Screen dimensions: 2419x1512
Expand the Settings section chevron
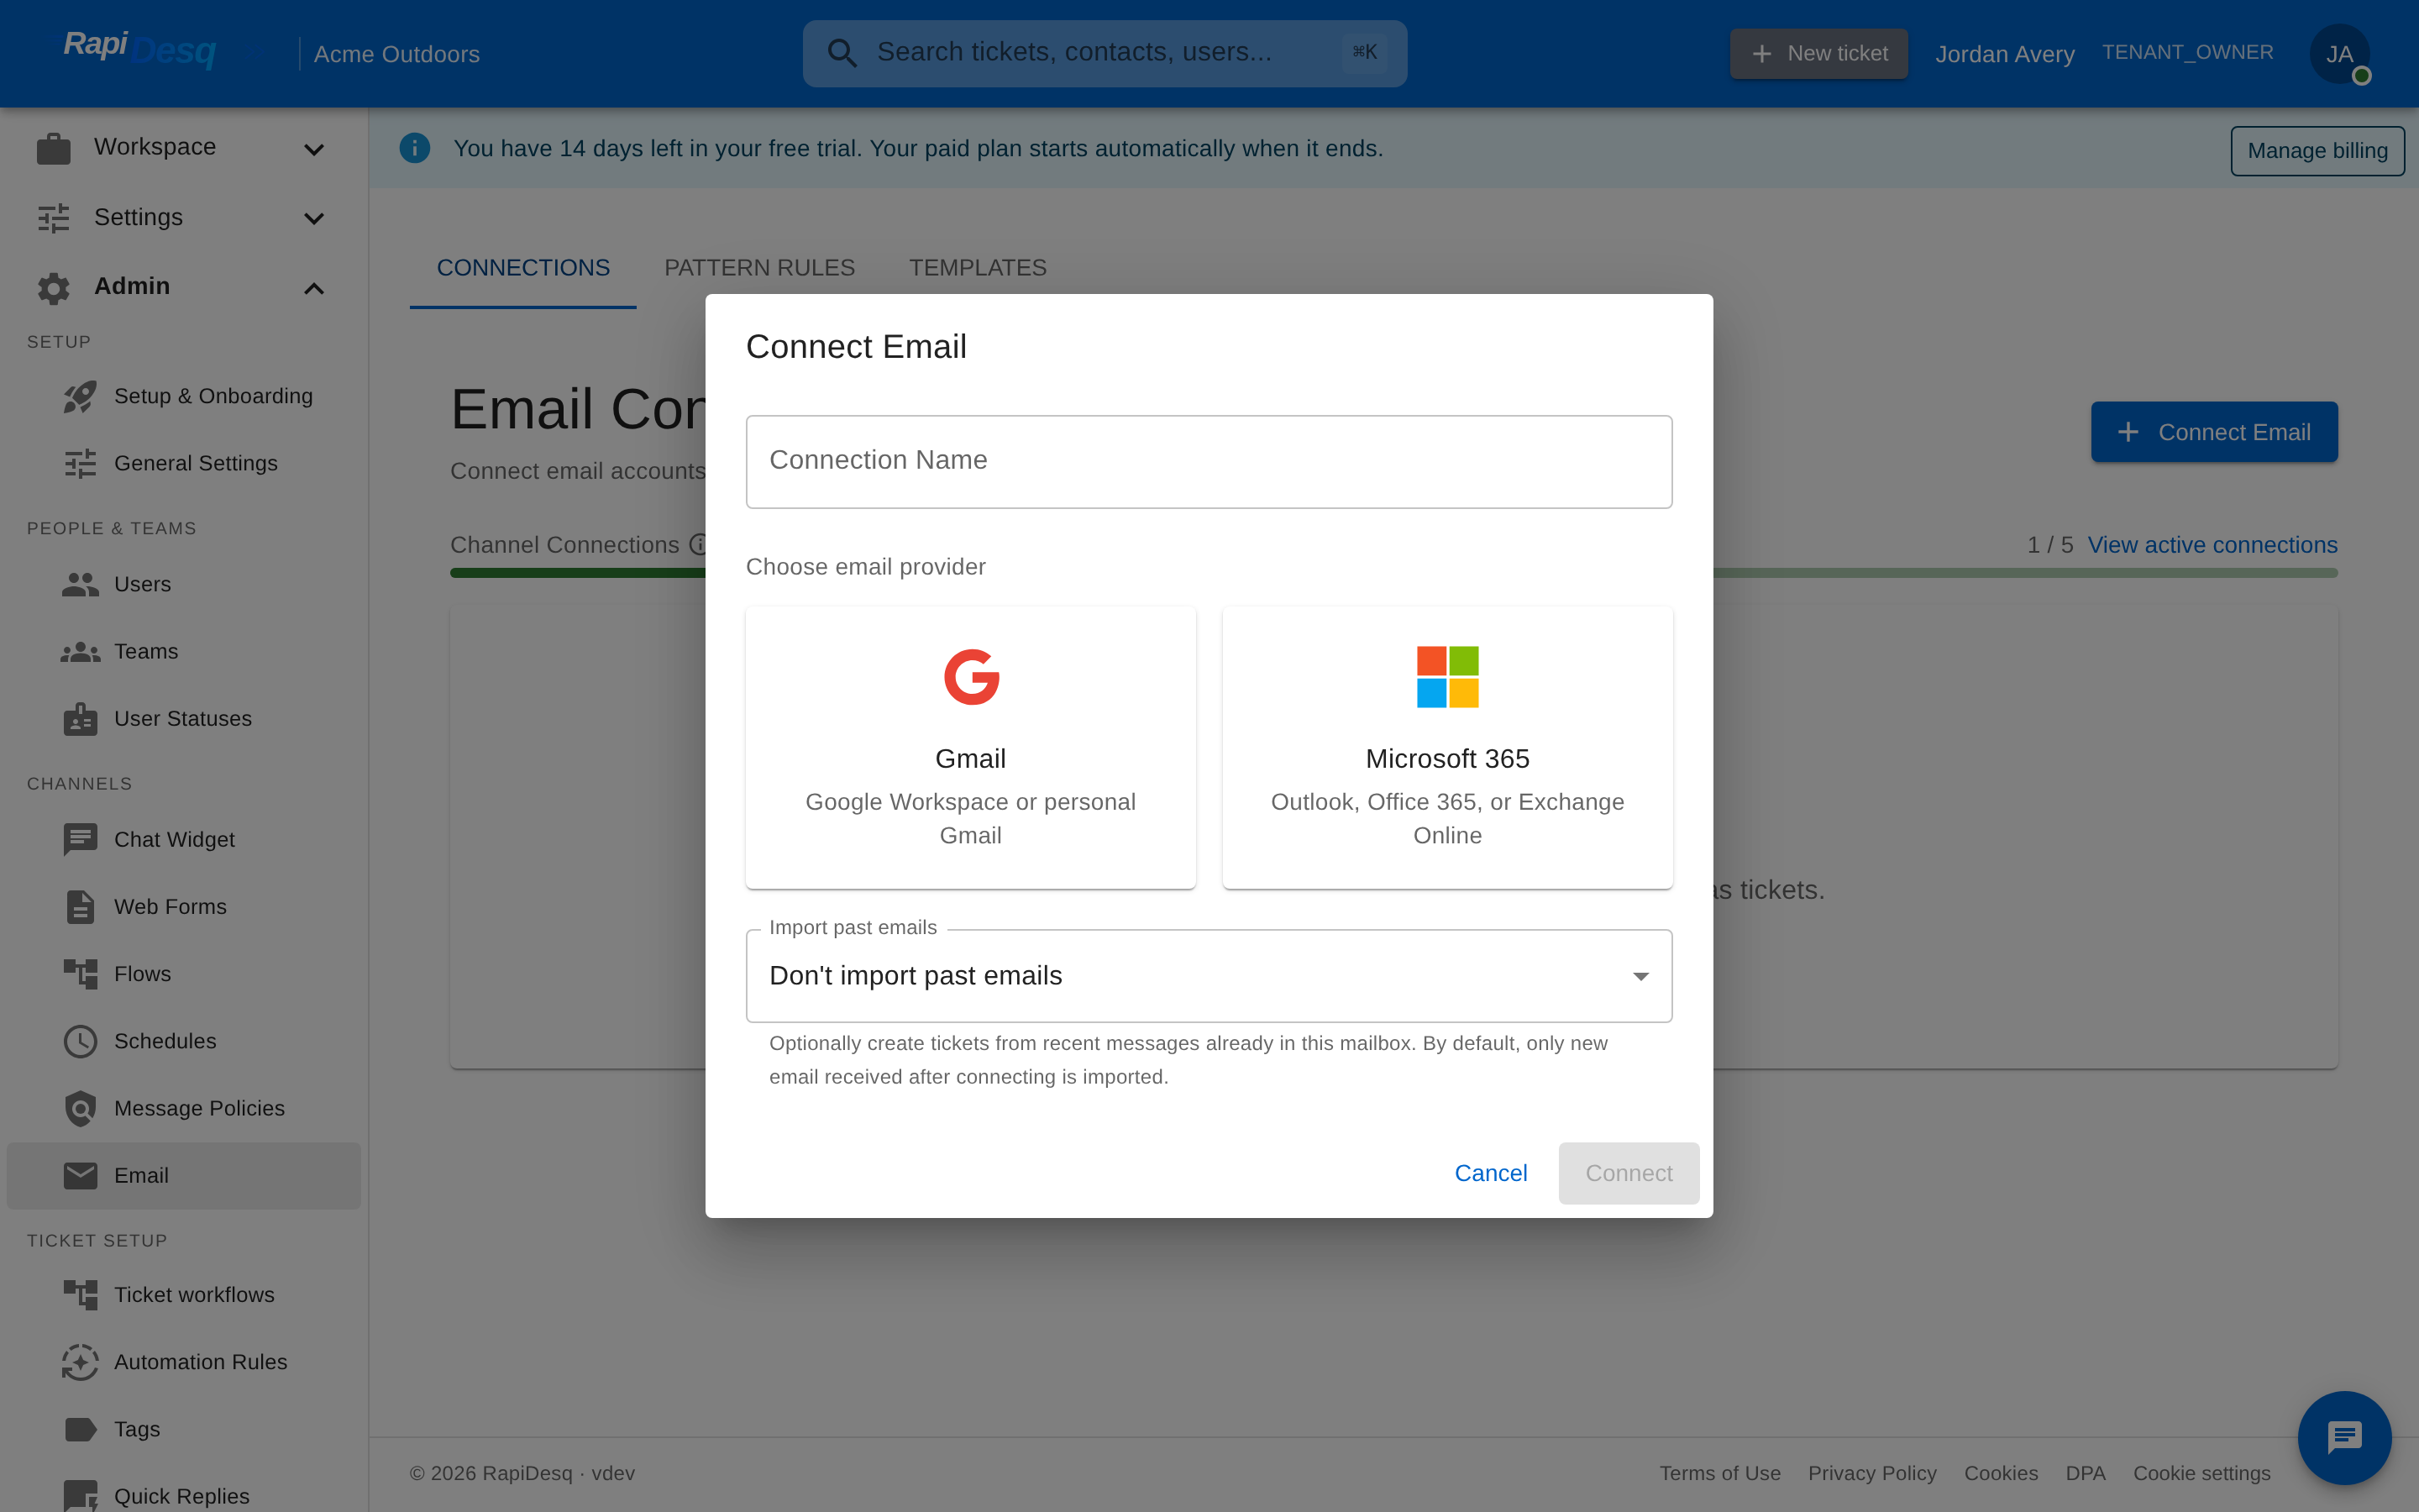(314, 218)
